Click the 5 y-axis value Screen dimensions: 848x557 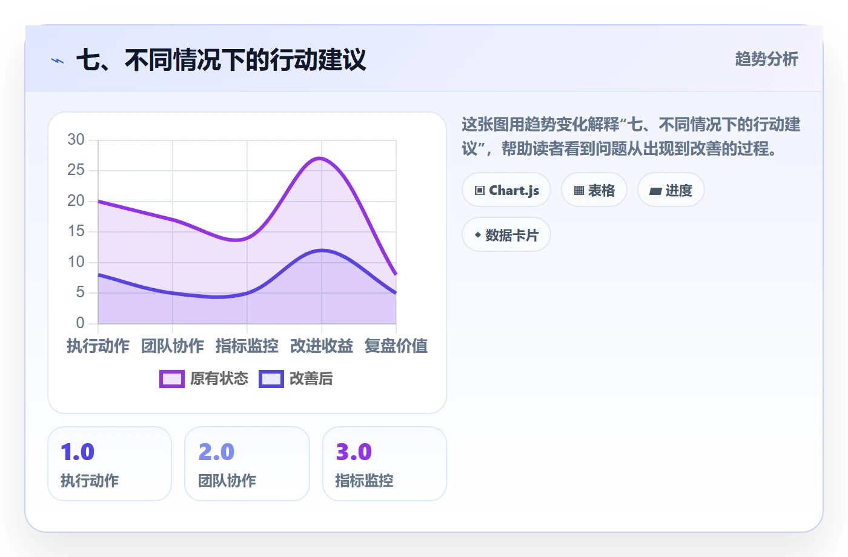(80, 292)
